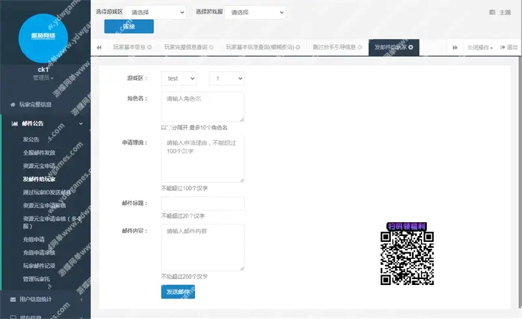
Task: Click the blue 连接 connect button
Action: tap(129, 26)
